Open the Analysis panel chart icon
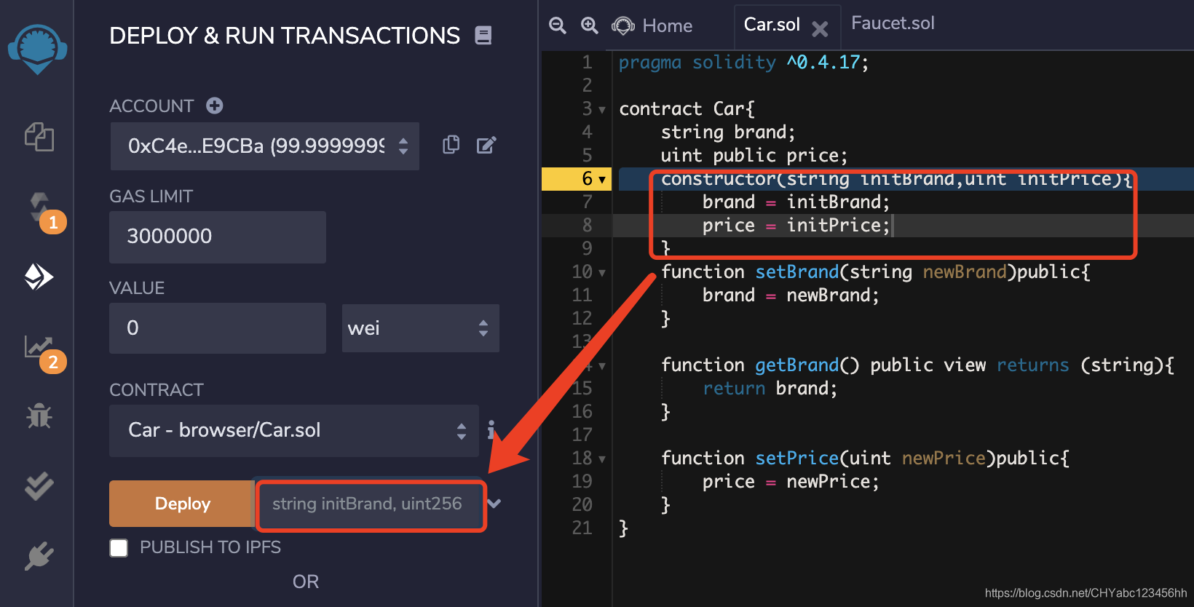The width and height of the screenshot is (1194, 607). click(38, 346)
